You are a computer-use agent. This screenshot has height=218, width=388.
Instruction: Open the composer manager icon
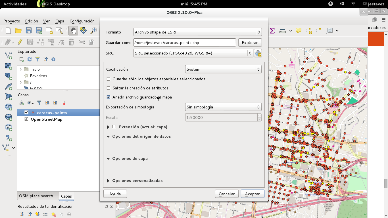(59, 31)
